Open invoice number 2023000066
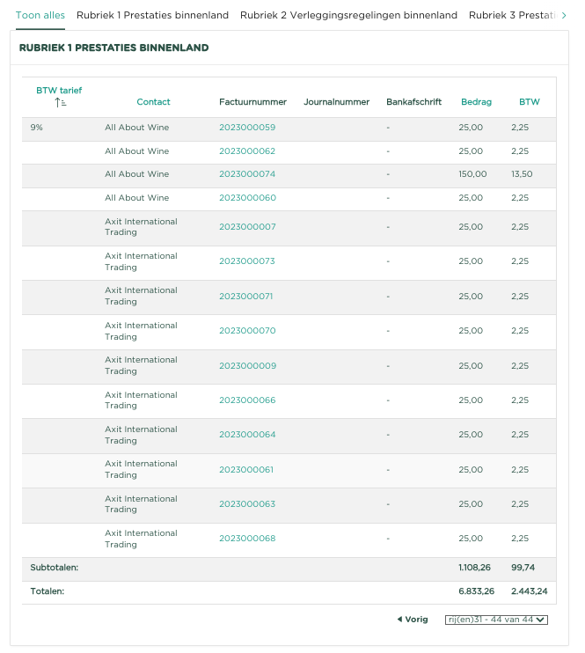The width and height of the screenshot is (585, 653). 247,400
